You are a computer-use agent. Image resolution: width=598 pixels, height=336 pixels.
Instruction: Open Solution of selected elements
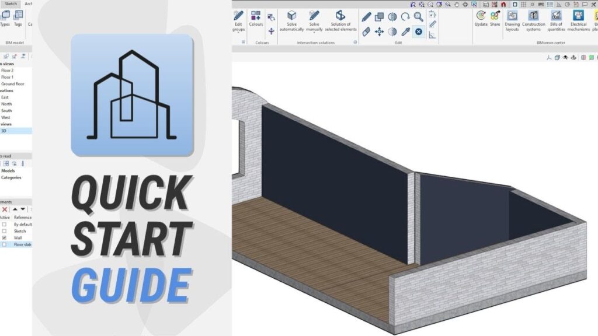point(340,16)
